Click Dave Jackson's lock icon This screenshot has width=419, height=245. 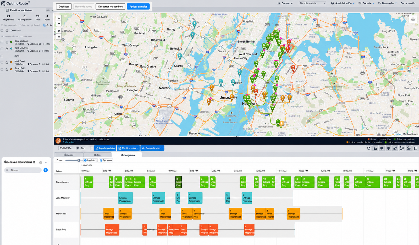tap(7, 42)
